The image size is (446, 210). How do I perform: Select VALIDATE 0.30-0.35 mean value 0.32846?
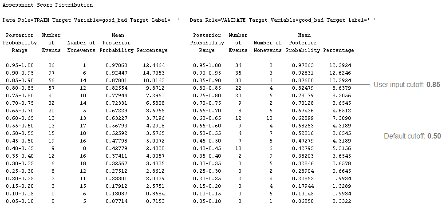pyautogui.click(x=303, y=164)
